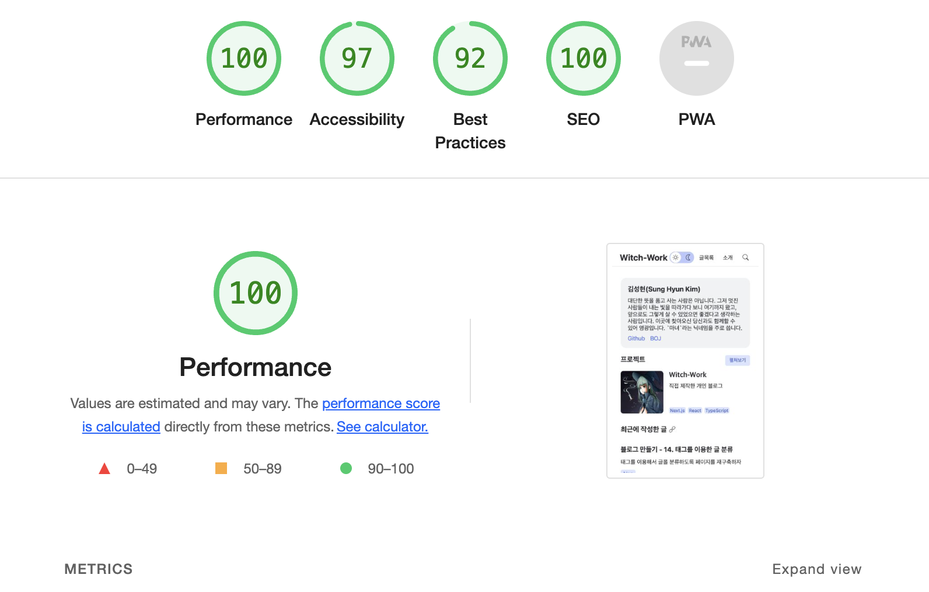This screenshot has height=592, width=929.
Task: Click the search magnifier icon in the page preview
Action: 745,257
